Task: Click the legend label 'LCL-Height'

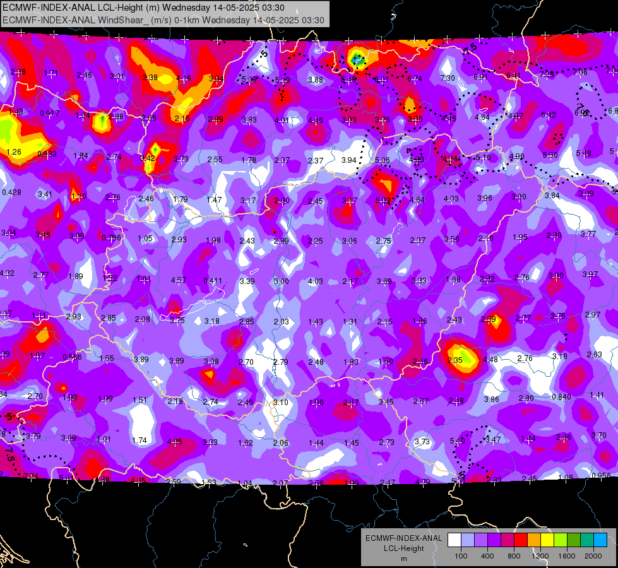Action: click(403, 548)
